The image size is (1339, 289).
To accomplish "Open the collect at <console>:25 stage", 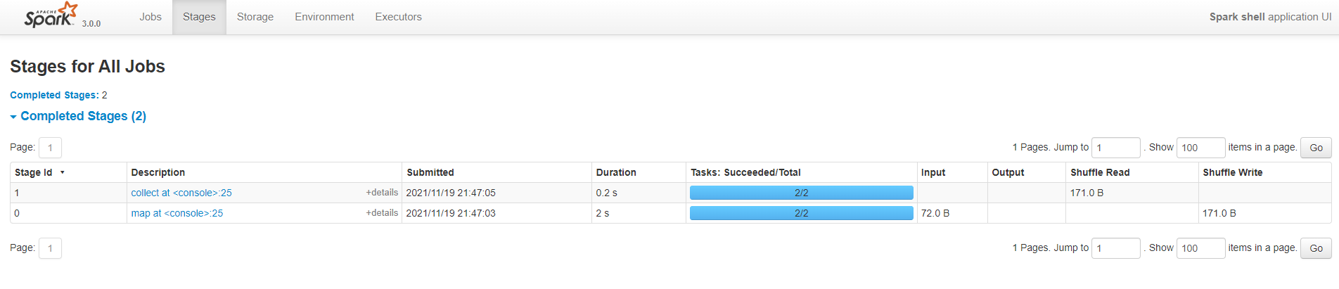I will point(181,193).
